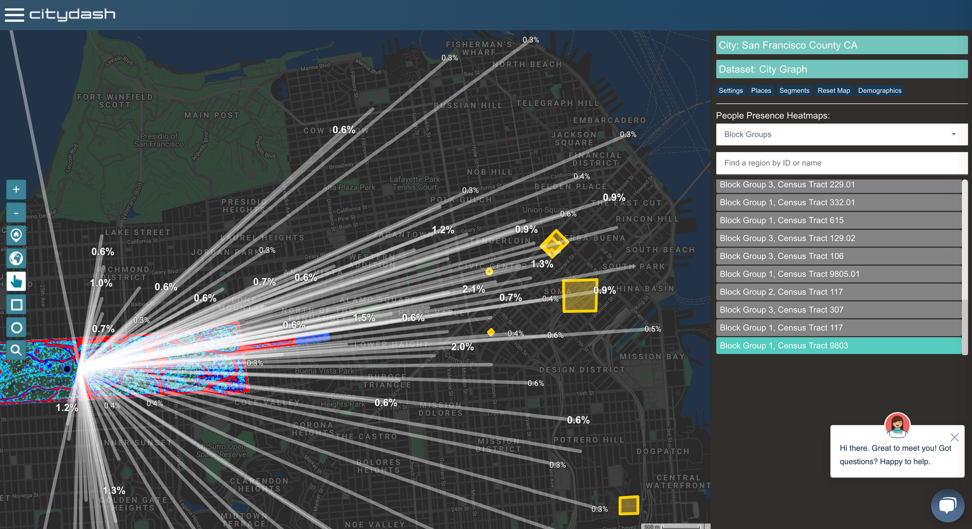Click the magnifier search tool icon
The width and height of the screenshot is (972, 529).
[16, 350]
